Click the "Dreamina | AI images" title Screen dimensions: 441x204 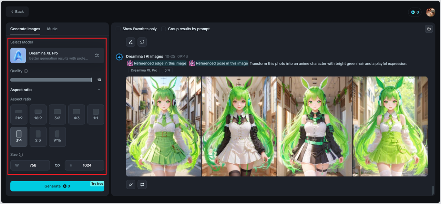pos(144,56)
